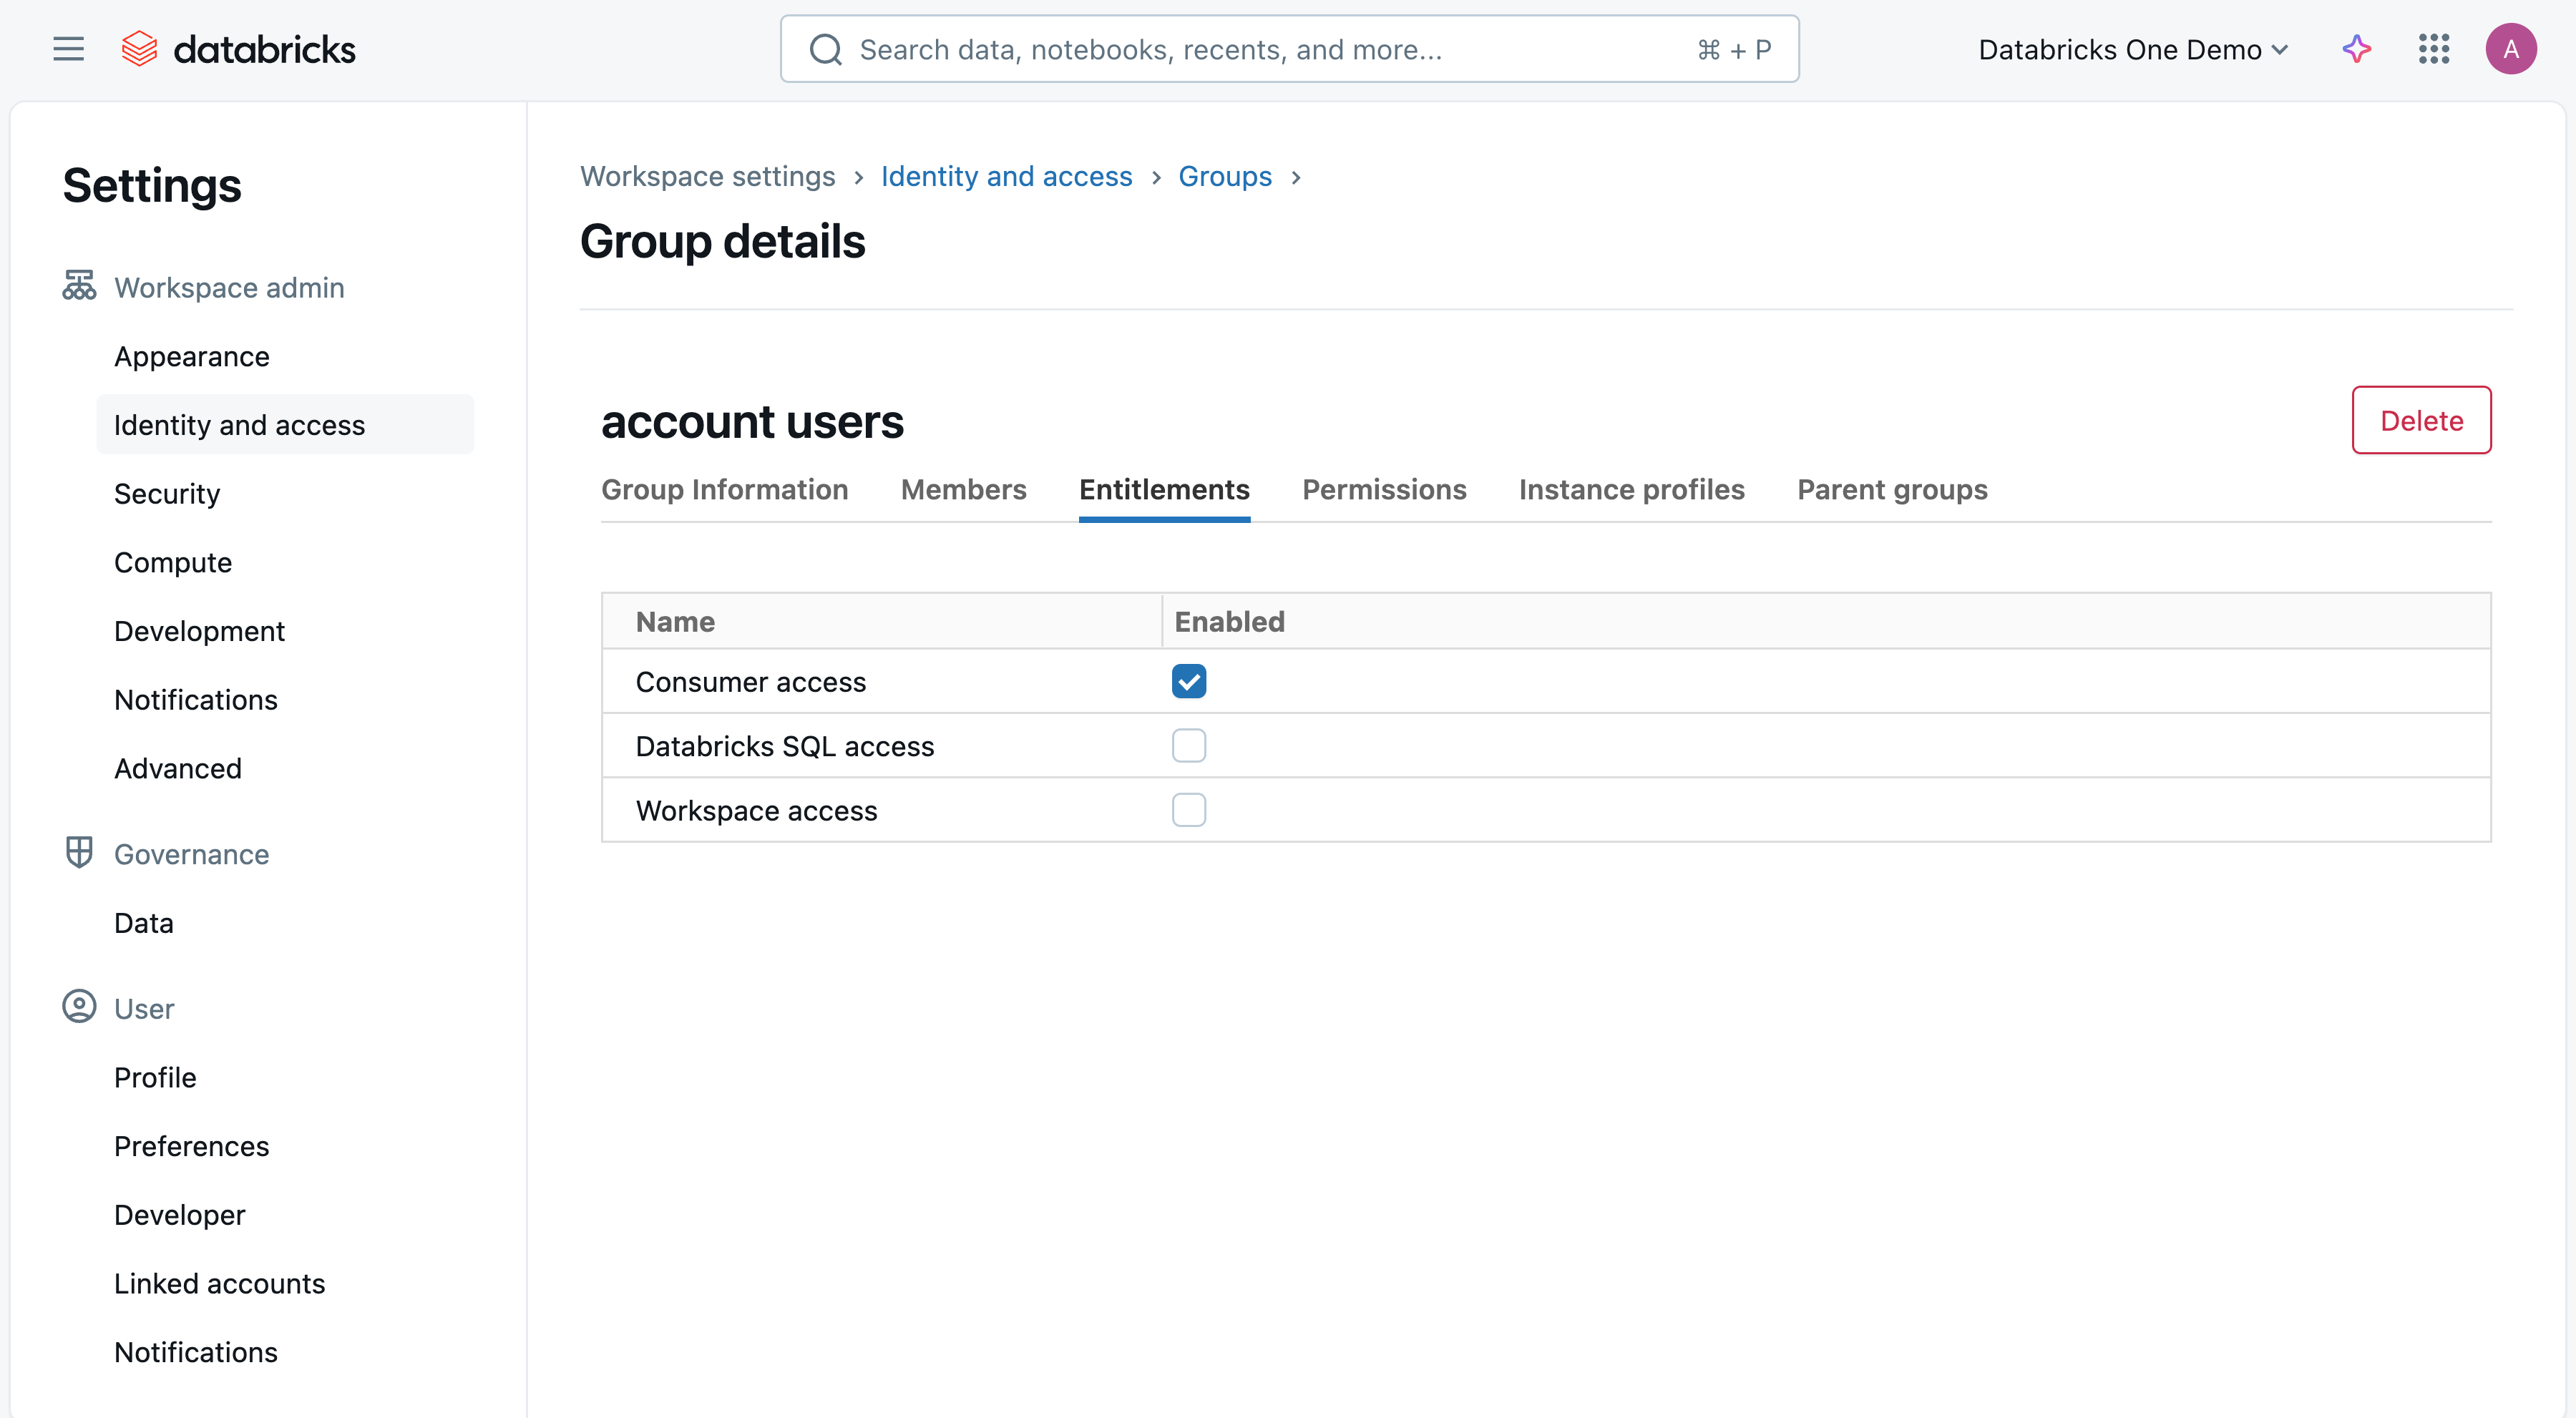Open the Groups breadcrumb link
Image resolution: width=2576 pixels, height=1418 pixels.
1224,176
